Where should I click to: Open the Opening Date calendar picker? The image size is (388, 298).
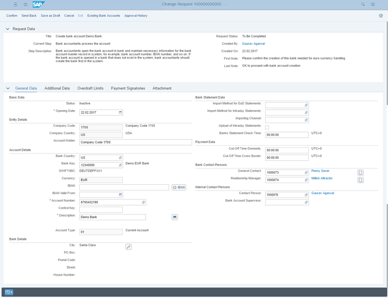[x=120, y=112]
